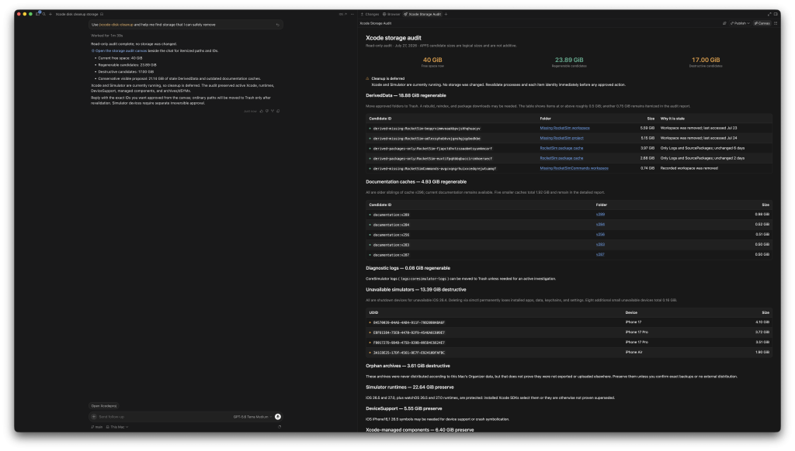Give thumbs down on the response

(x=267, y=111)
